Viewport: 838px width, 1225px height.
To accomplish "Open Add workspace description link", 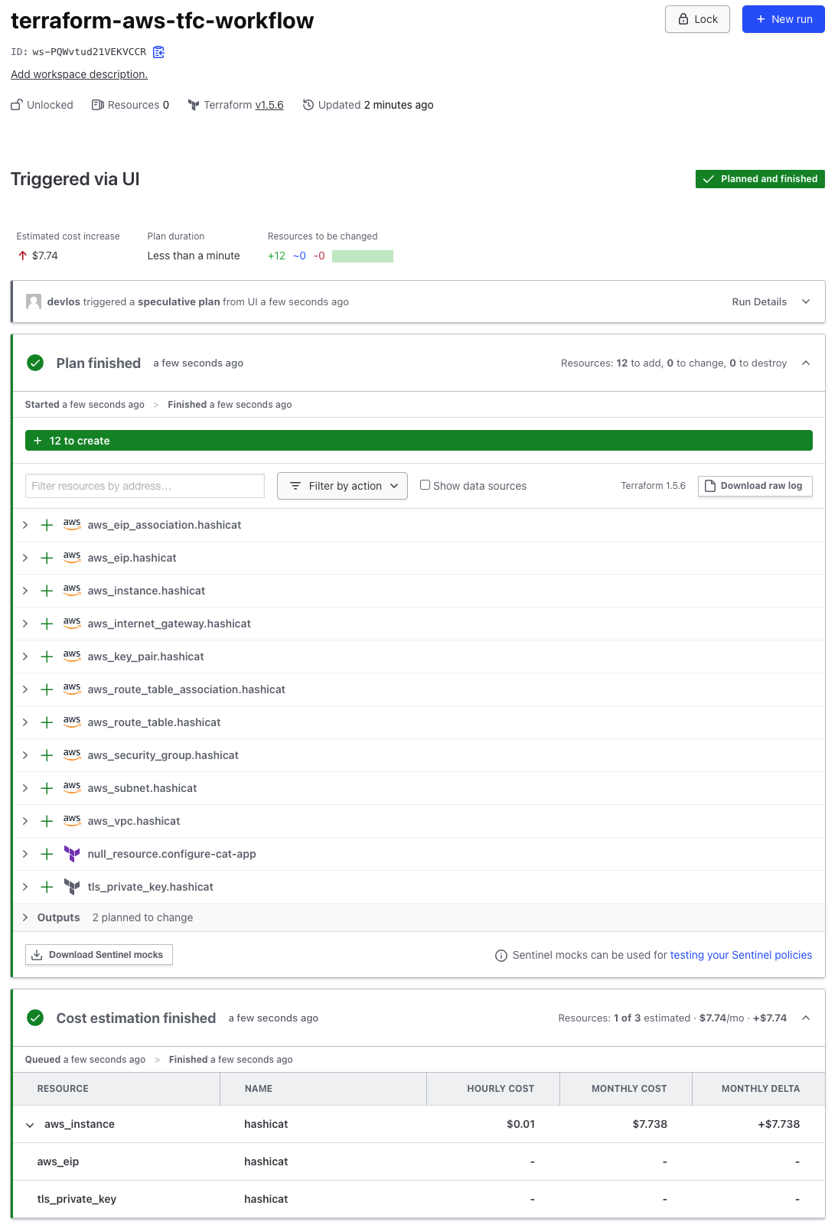I will pyautogui.click(x=79, y=74).
